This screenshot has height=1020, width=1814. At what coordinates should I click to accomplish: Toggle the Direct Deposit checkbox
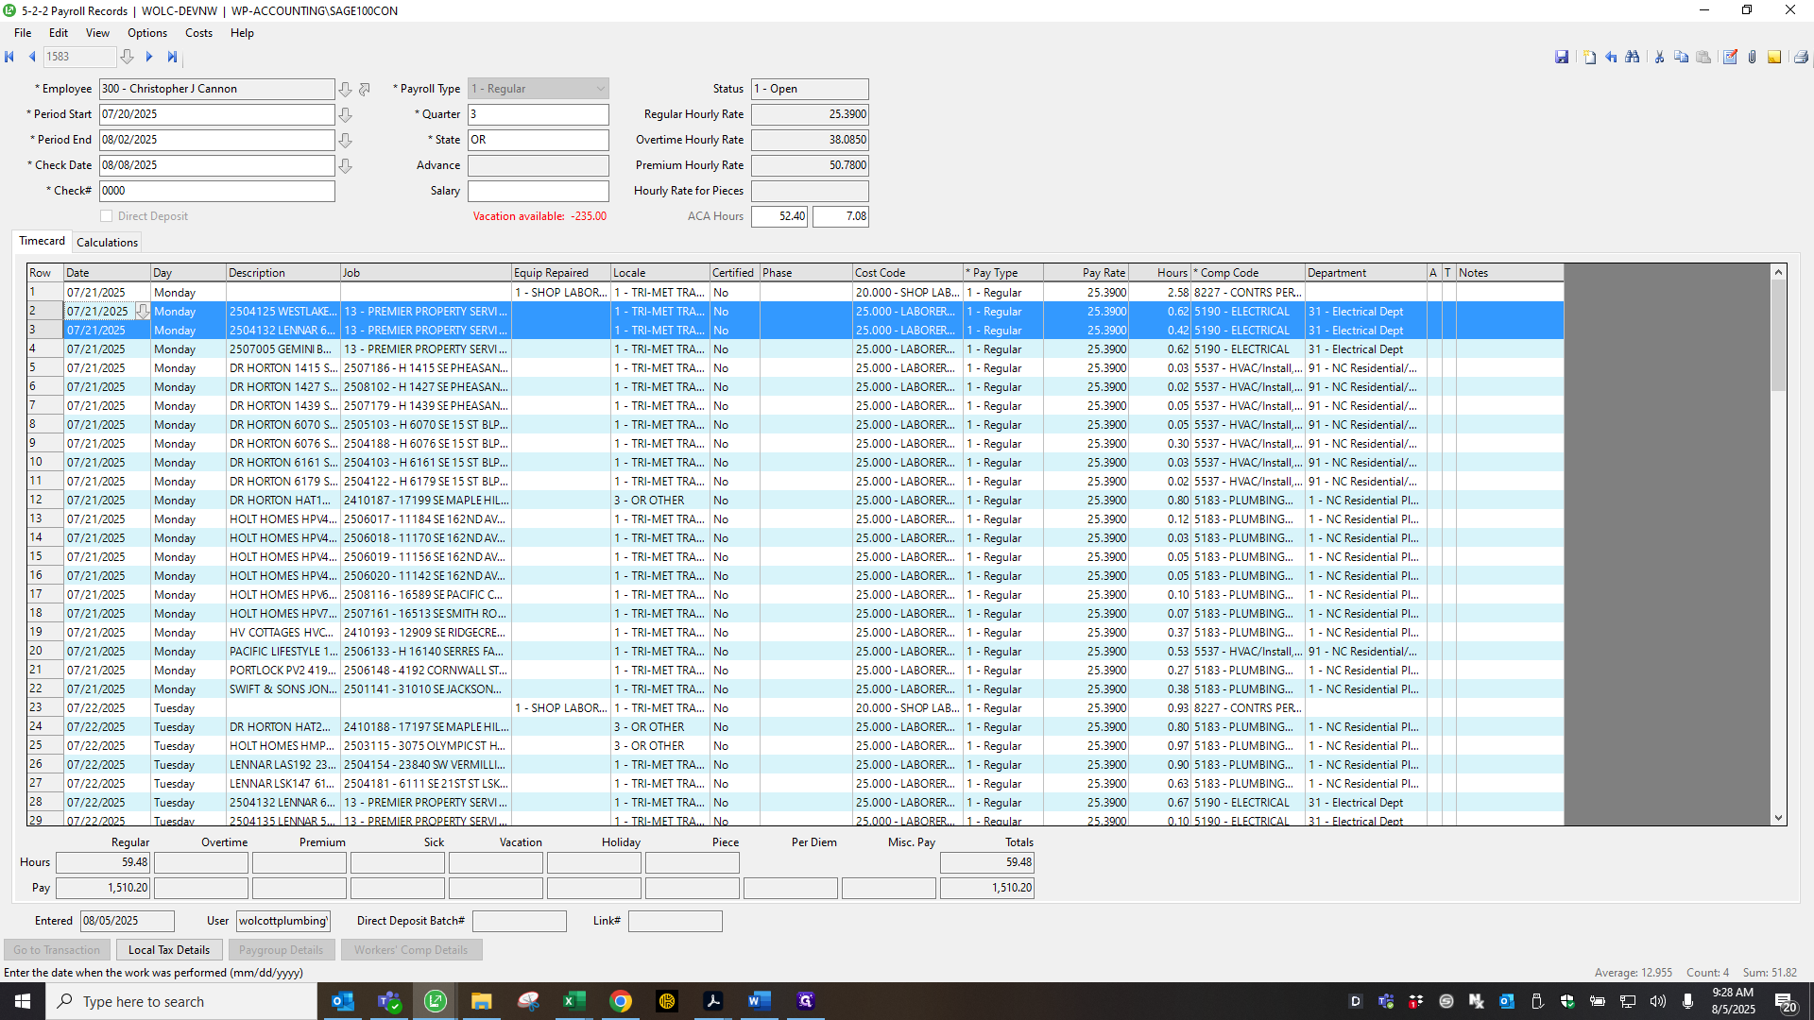(106, 216)
